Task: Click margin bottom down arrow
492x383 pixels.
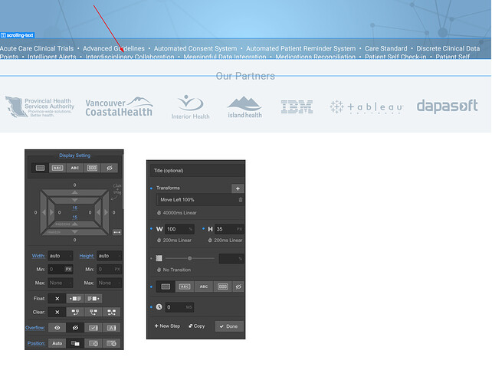Action: click(x=74, y=232)
